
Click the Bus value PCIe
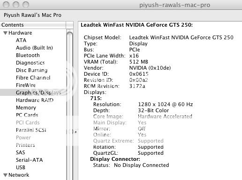click(135, 50)
